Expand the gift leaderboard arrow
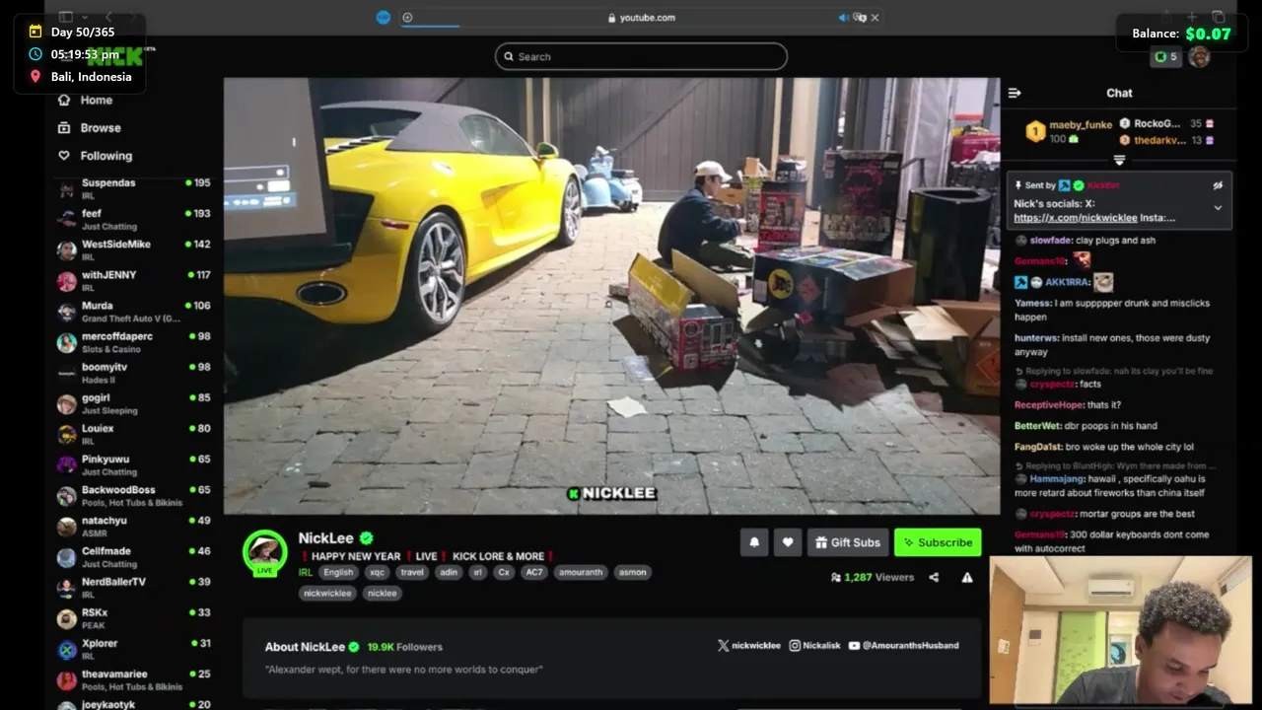Screen dimensions: 1262x710 tap(1119, 160)
